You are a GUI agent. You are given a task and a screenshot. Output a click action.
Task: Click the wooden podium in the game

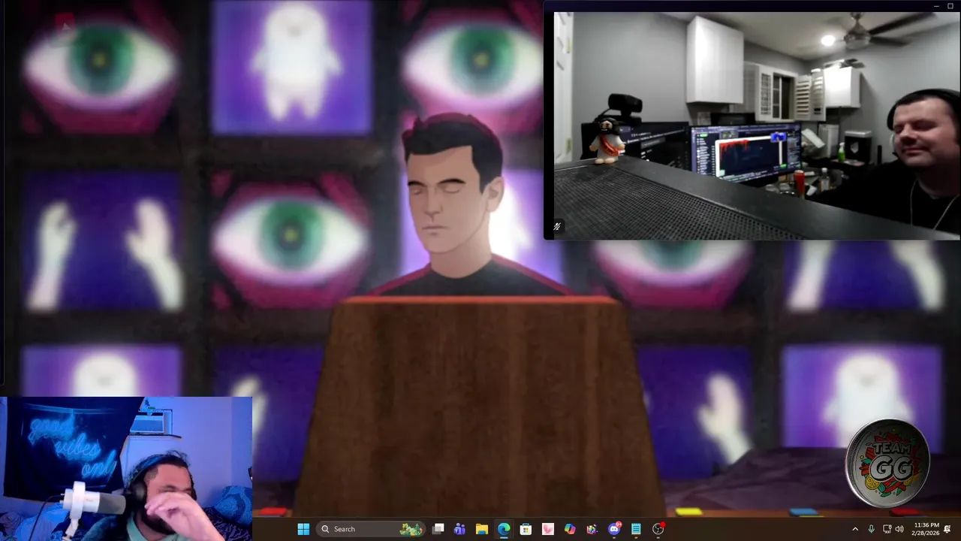(x=479, y=406)
